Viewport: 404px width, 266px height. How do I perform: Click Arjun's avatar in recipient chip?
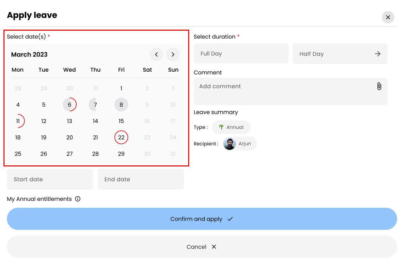(229, 144)
